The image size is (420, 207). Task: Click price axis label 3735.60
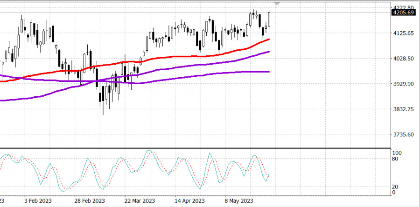click(404, 134)
